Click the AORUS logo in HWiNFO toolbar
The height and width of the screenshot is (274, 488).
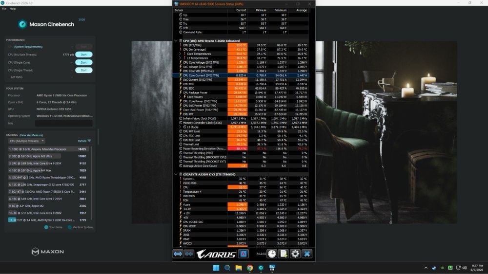tap(216, 254)
